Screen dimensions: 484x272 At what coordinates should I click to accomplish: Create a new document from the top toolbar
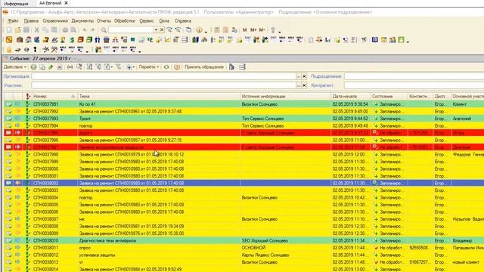coord(9,30)
